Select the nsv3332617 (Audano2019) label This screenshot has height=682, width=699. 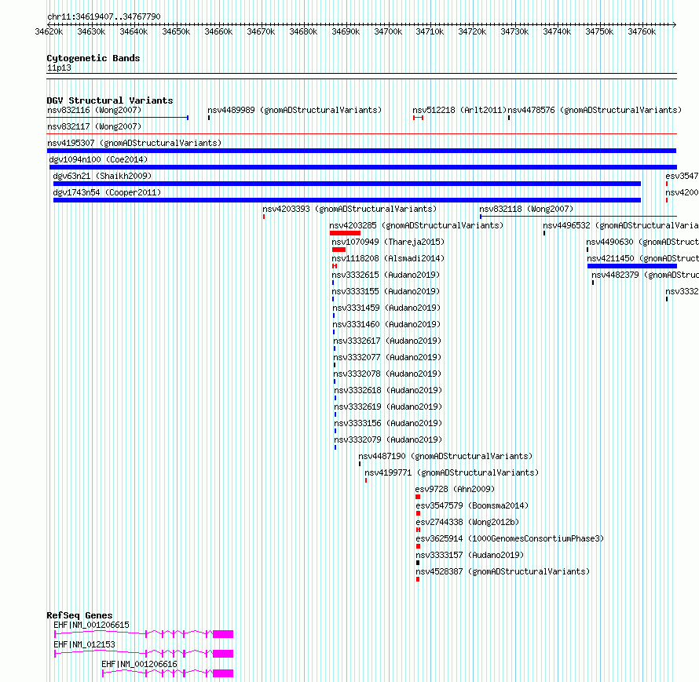coord(387,341)
